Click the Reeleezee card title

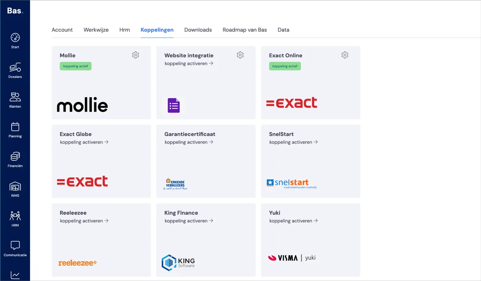(73, 212)
